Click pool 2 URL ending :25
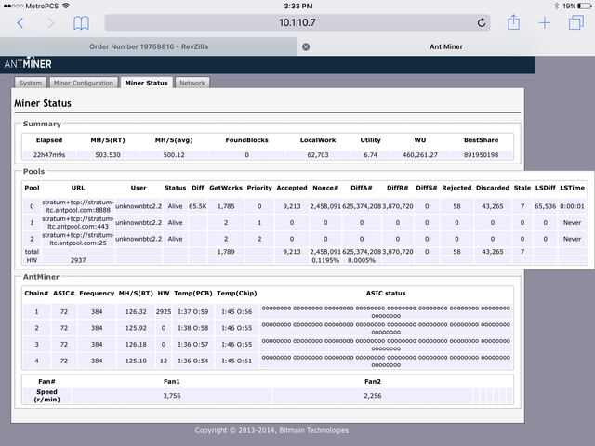Image resolution: width=595 pixels, height=446 pixels. point(78,239)
